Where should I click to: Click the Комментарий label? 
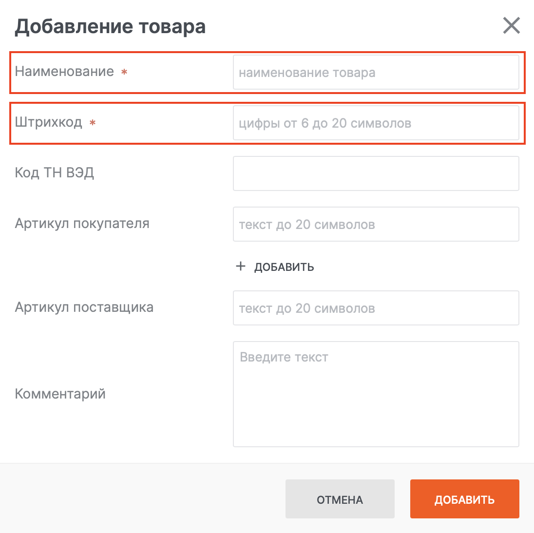click(60, 394)
